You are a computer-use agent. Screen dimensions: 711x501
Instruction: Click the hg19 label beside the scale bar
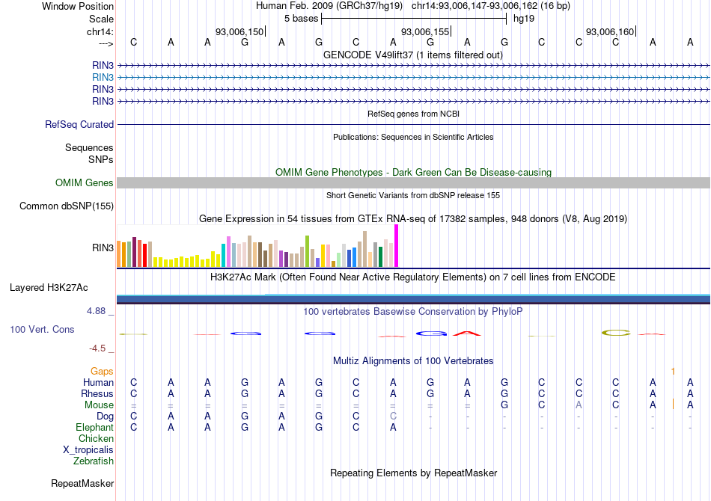(524, 19)
